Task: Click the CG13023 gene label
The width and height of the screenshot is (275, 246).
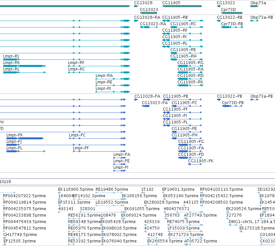Action: (x=149, y=9)
